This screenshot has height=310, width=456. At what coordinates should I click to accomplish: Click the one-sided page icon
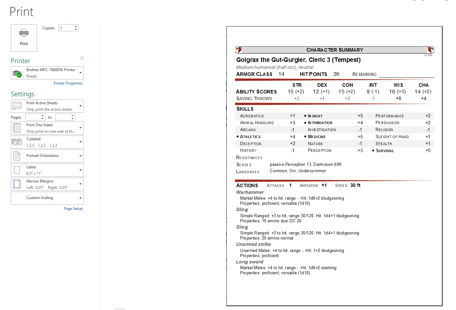coord(17,128)
